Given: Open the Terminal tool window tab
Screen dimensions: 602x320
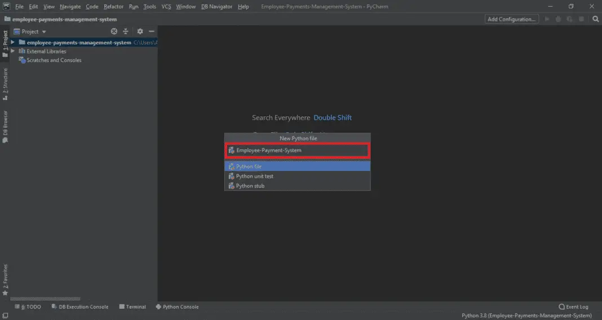Looking at the screenshot, I should [132, 307].
